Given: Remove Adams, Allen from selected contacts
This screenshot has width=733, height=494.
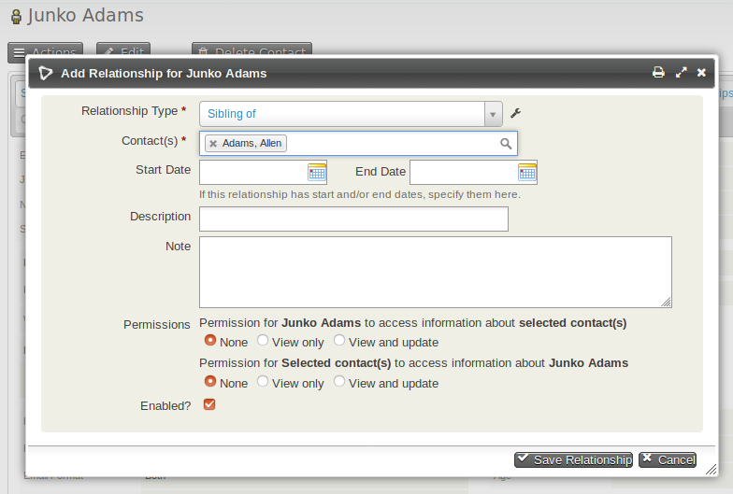Looking at the screenshot, I should pyautogui.click(x=213, y=143).
